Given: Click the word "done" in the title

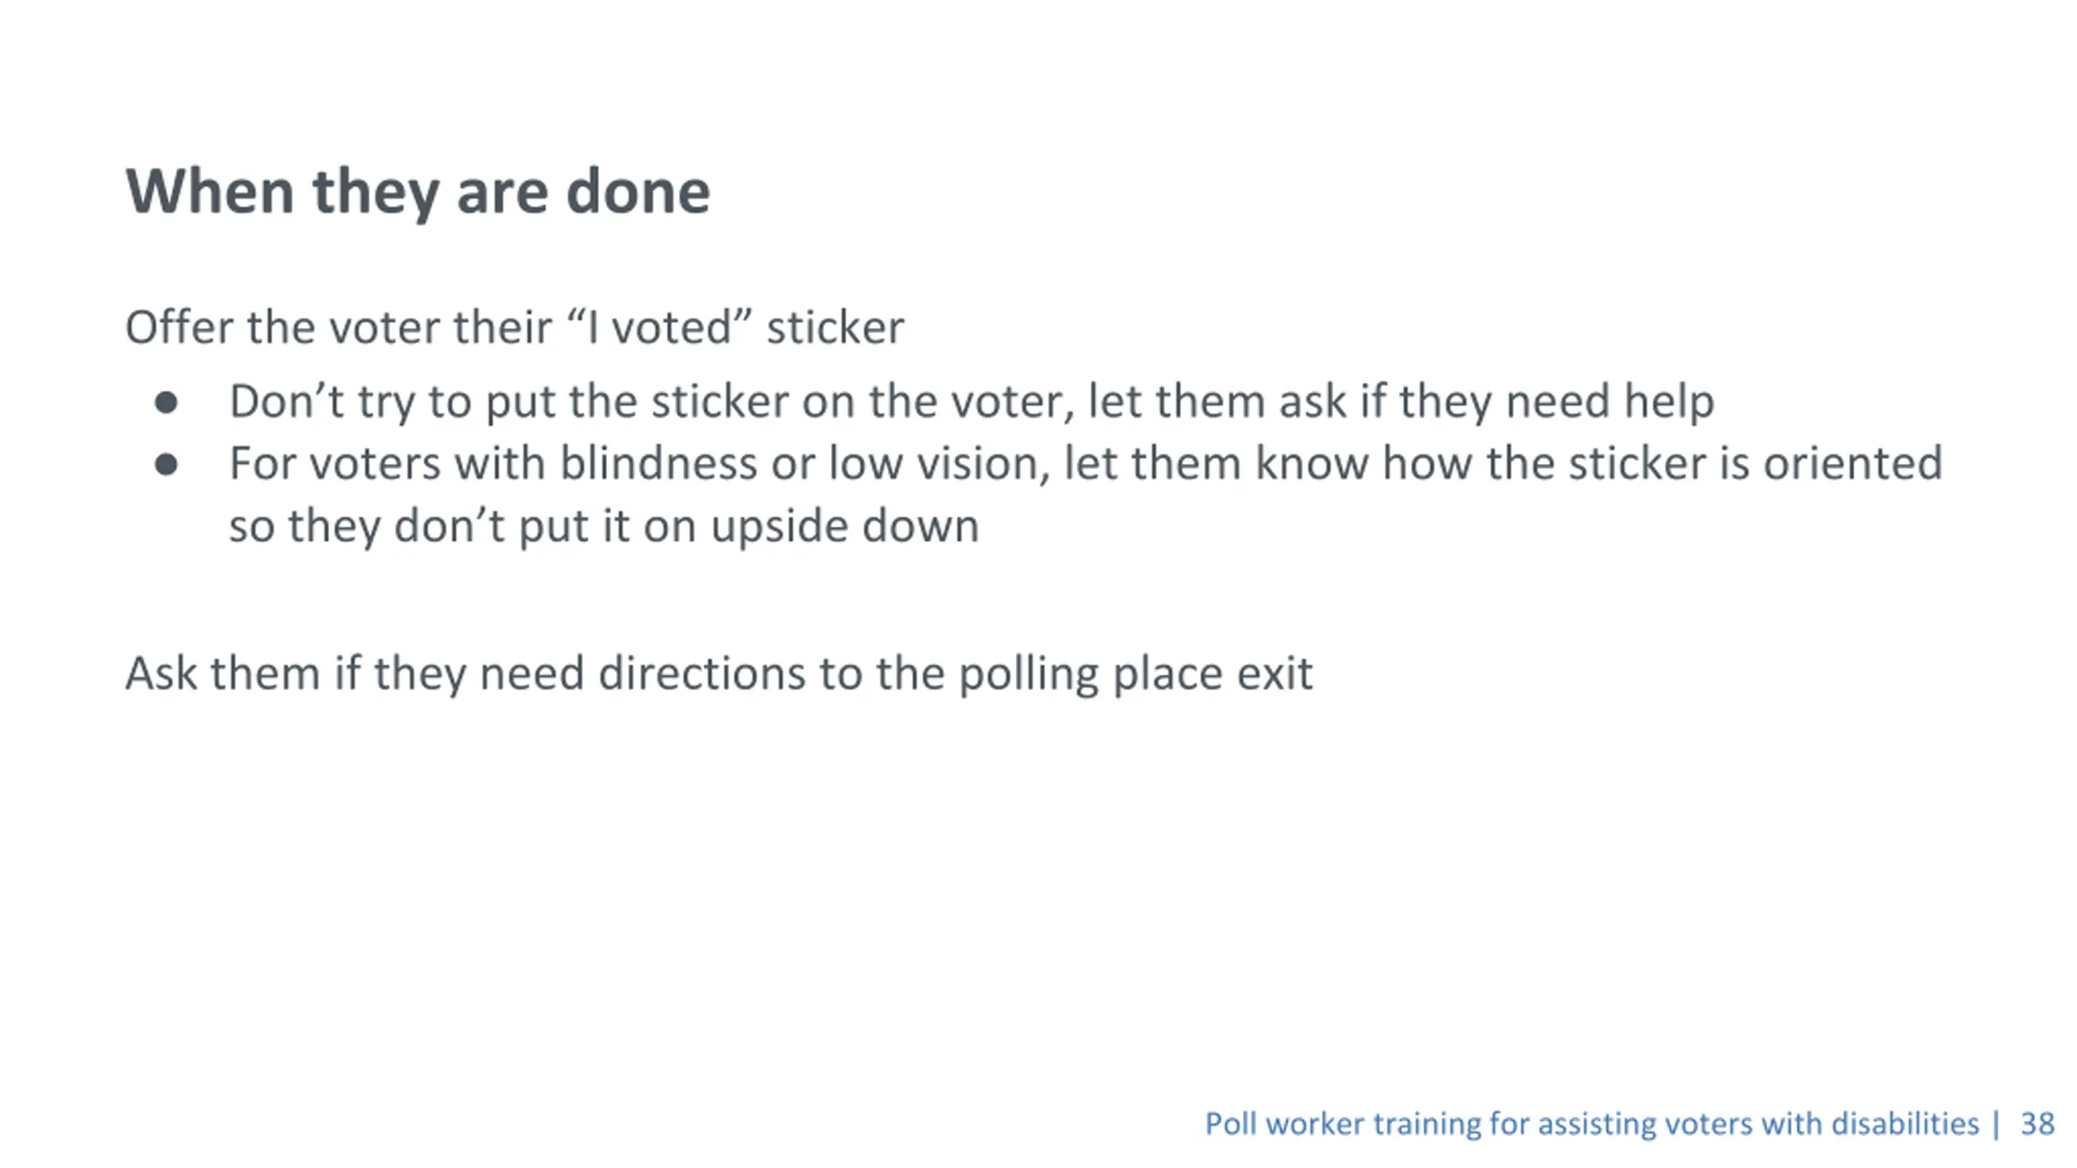Looking at the screenshot, I should [638, 192].
